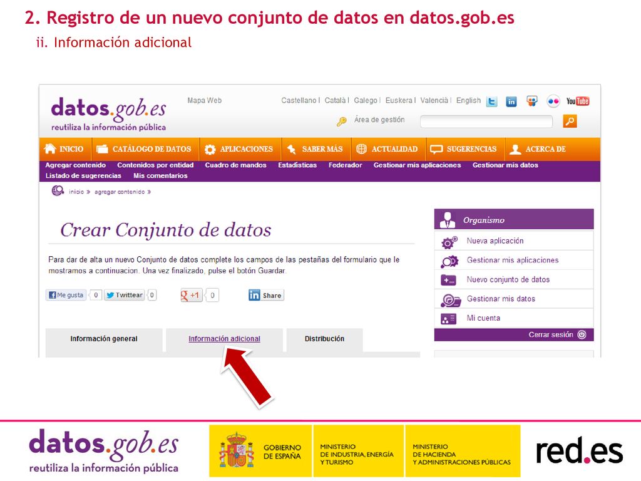The image size is (641, 481).
Task: Switch language to Castellano
Action: coord(299,100)
